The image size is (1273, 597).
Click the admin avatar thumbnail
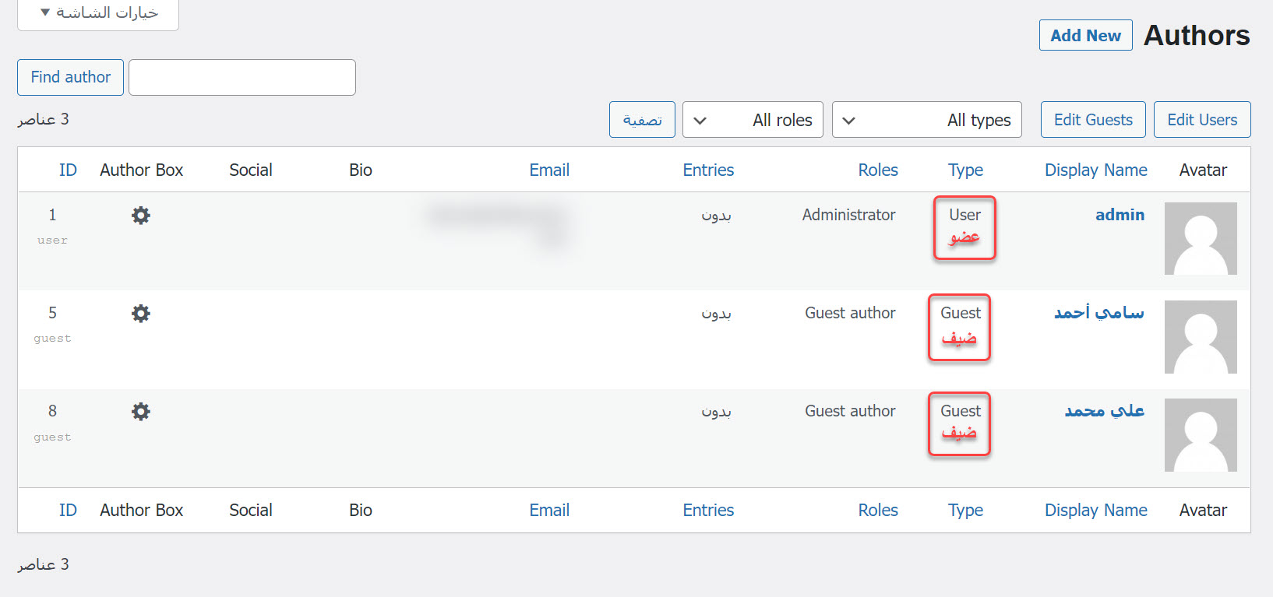[1200, 239]
